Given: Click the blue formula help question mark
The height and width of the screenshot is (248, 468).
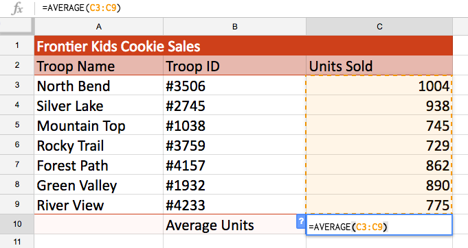Looking at the screenshot, I should click(x=301, y=221).
